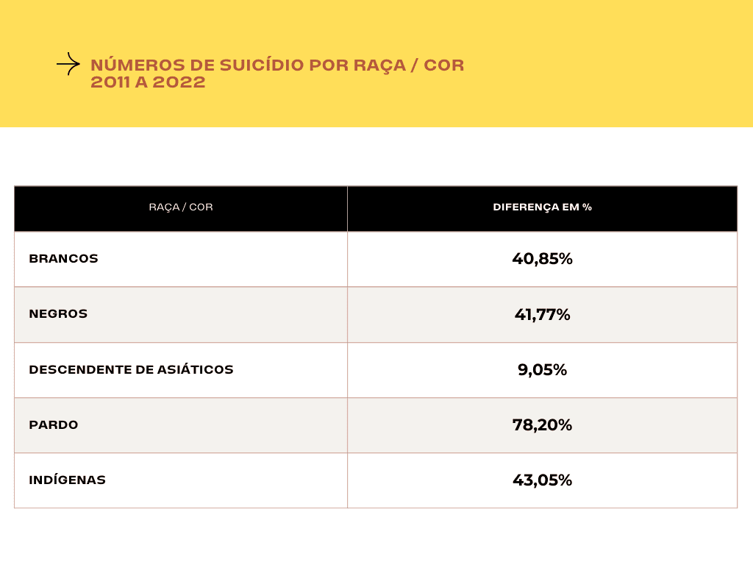
Task: Click the arrow icon beside the title
Action: click(68, 65)
